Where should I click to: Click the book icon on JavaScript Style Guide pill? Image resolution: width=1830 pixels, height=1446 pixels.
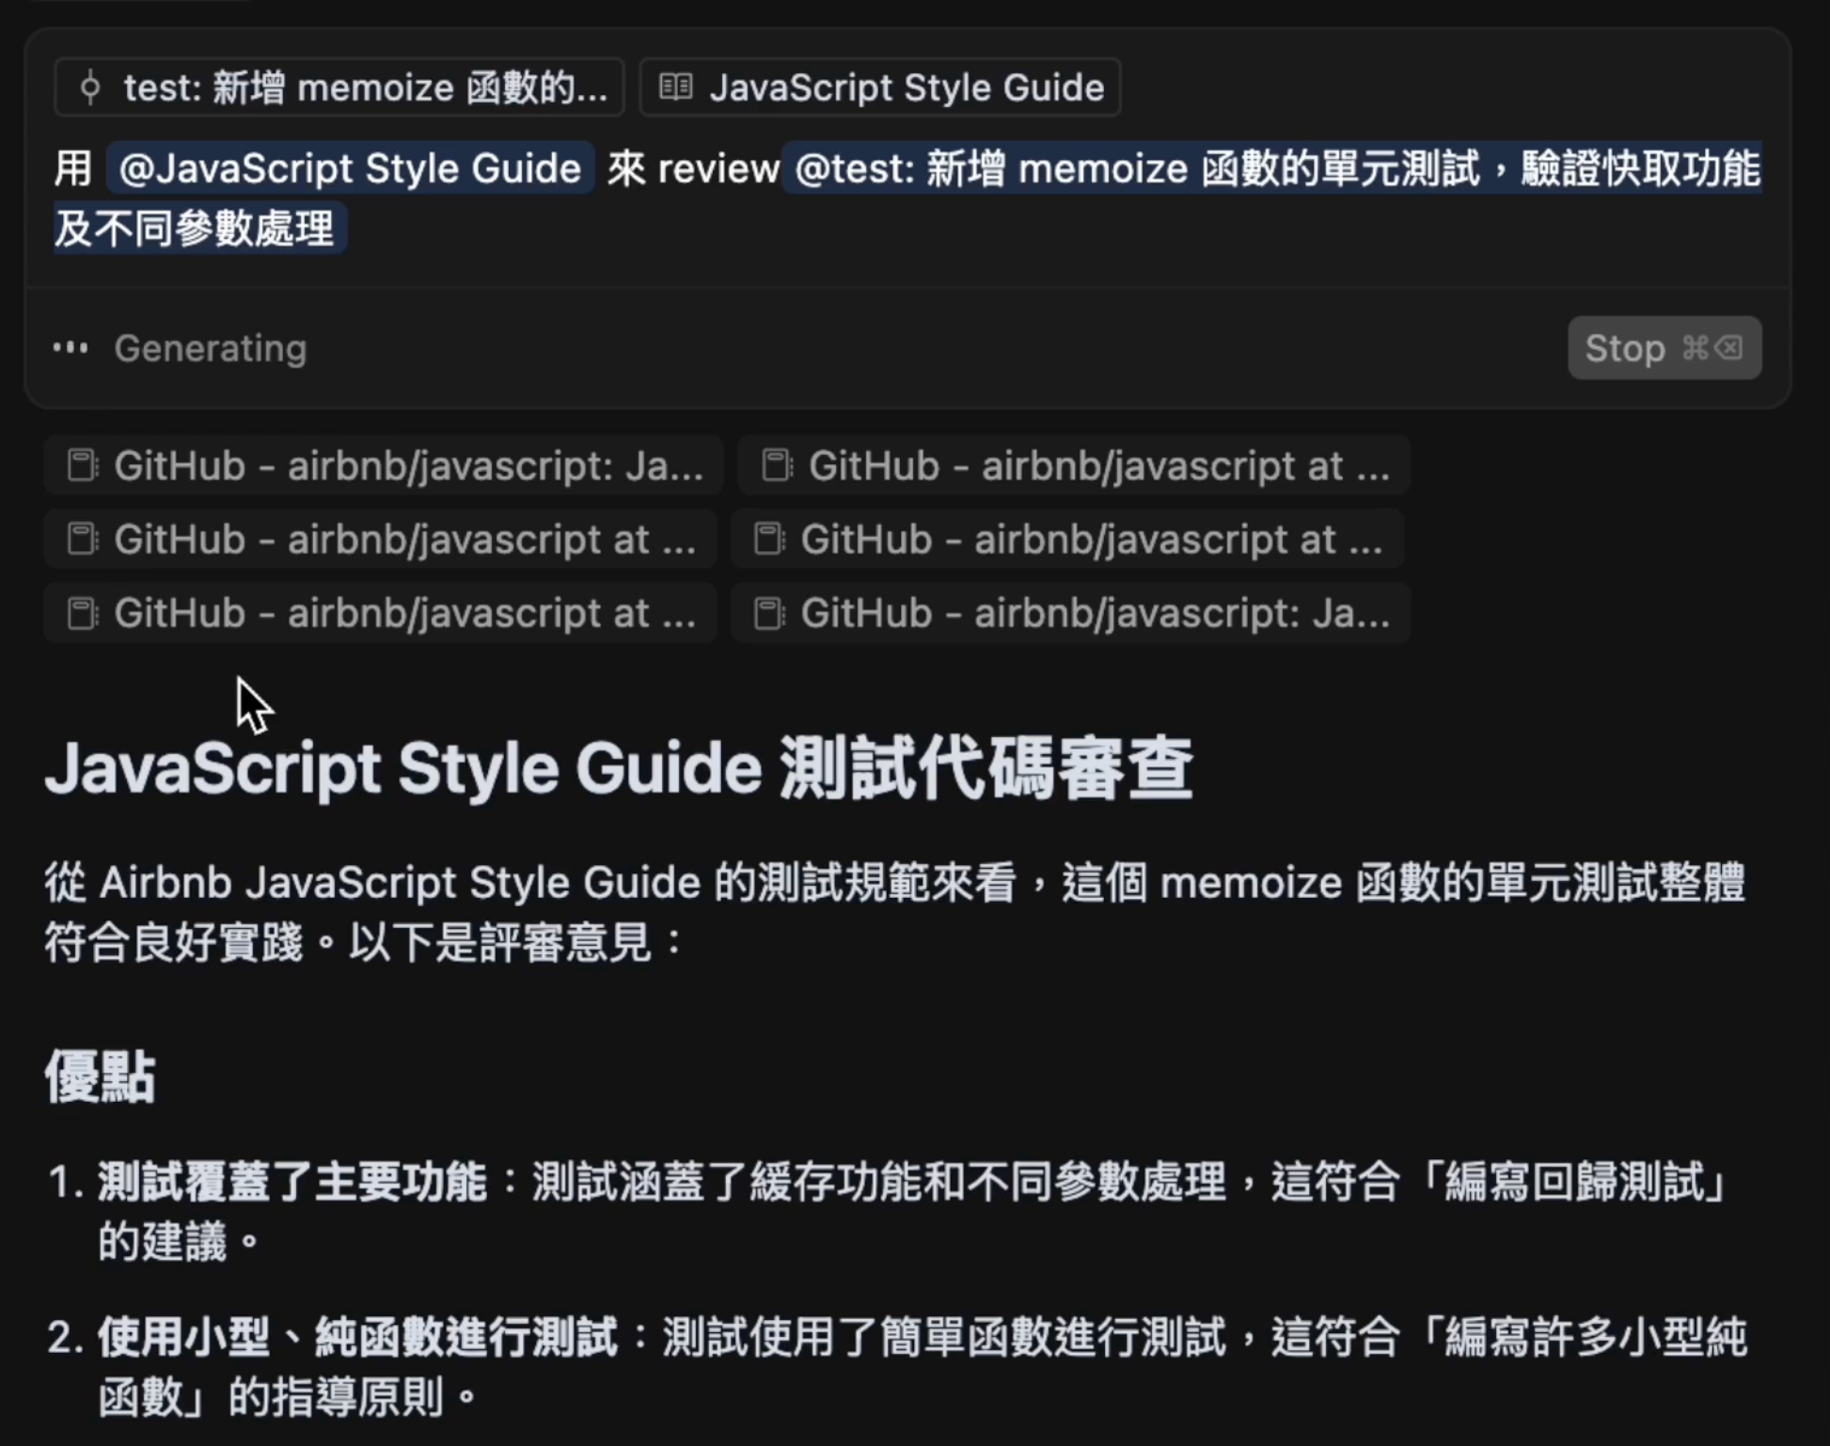coord(674,86)
